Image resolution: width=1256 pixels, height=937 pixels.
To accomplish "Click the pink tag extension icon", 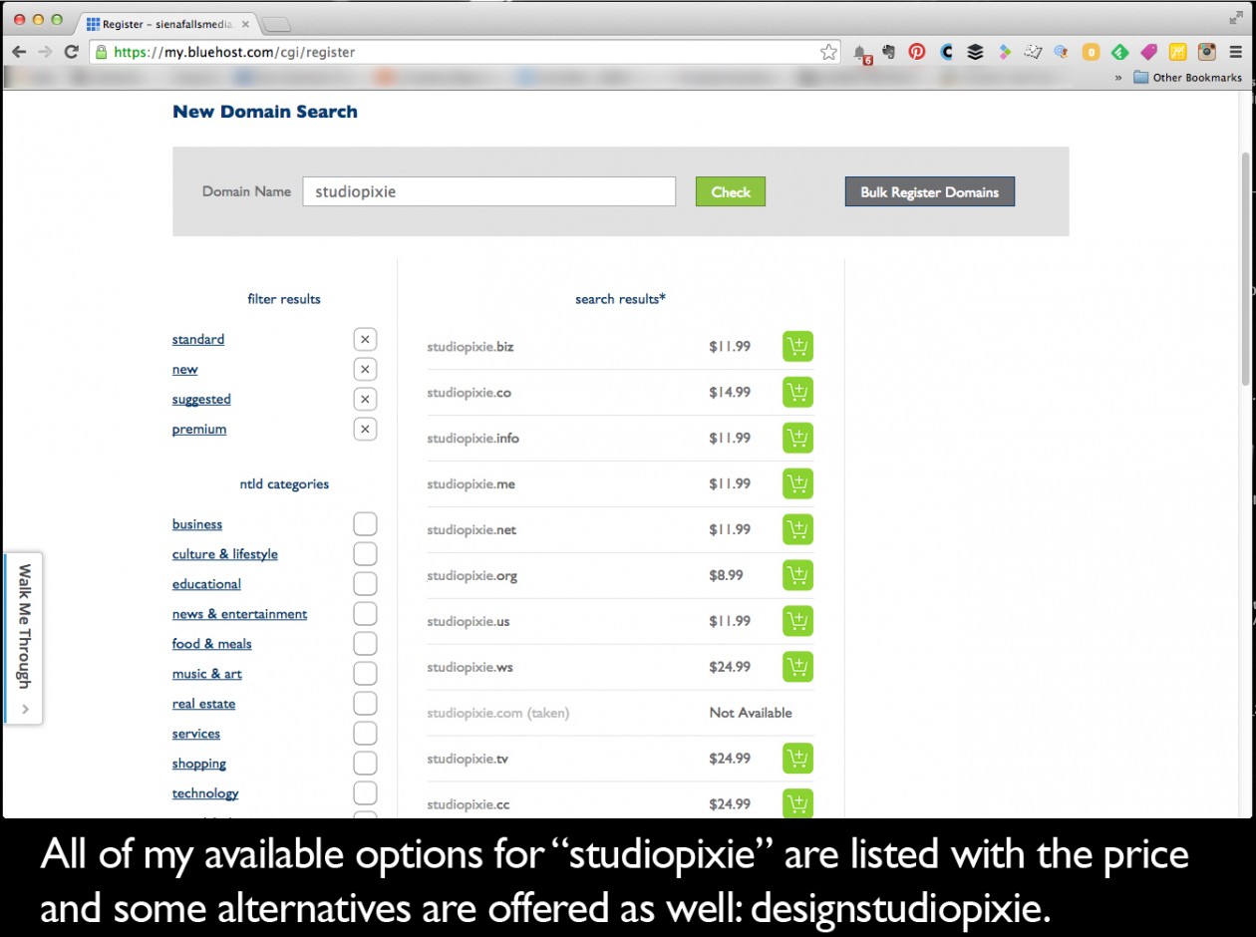I will (1149, 52).
